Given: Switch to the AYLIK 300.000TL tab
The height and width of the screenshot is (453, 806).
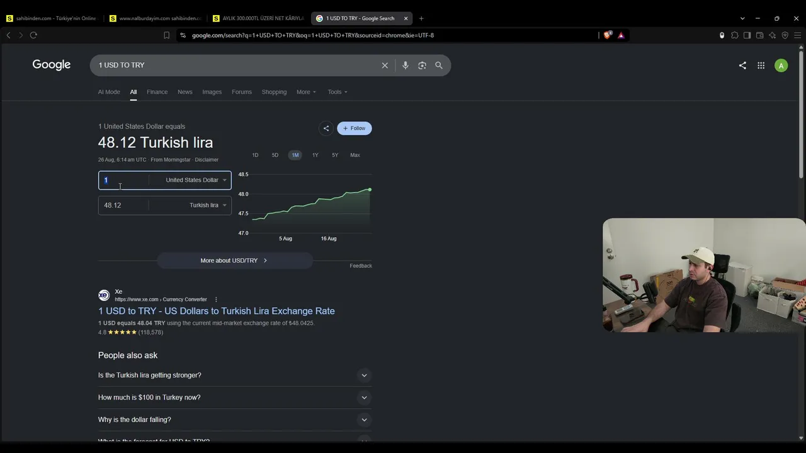Looking at the screenshot, I should [258, 18].
